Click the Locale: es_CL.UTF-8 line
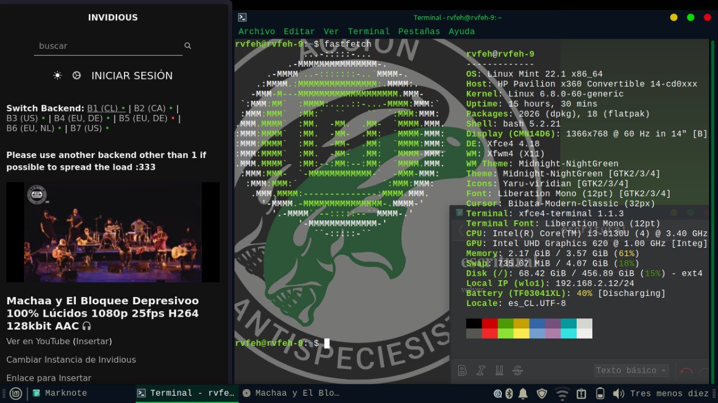Viewport: 718px width, 403px height. click(x=516, y=304)
